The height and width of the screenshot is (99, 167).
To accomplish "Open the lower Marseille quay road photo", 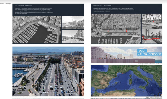I will 73,37.
